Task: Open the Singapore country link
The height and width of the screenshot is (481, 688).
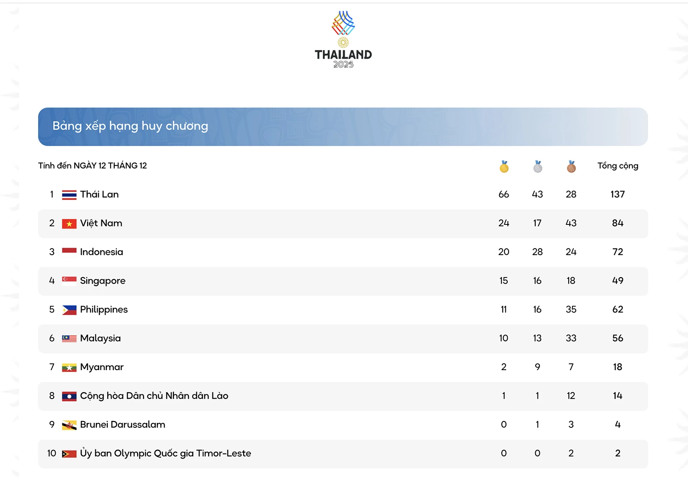Action: (x=102, y=281)
